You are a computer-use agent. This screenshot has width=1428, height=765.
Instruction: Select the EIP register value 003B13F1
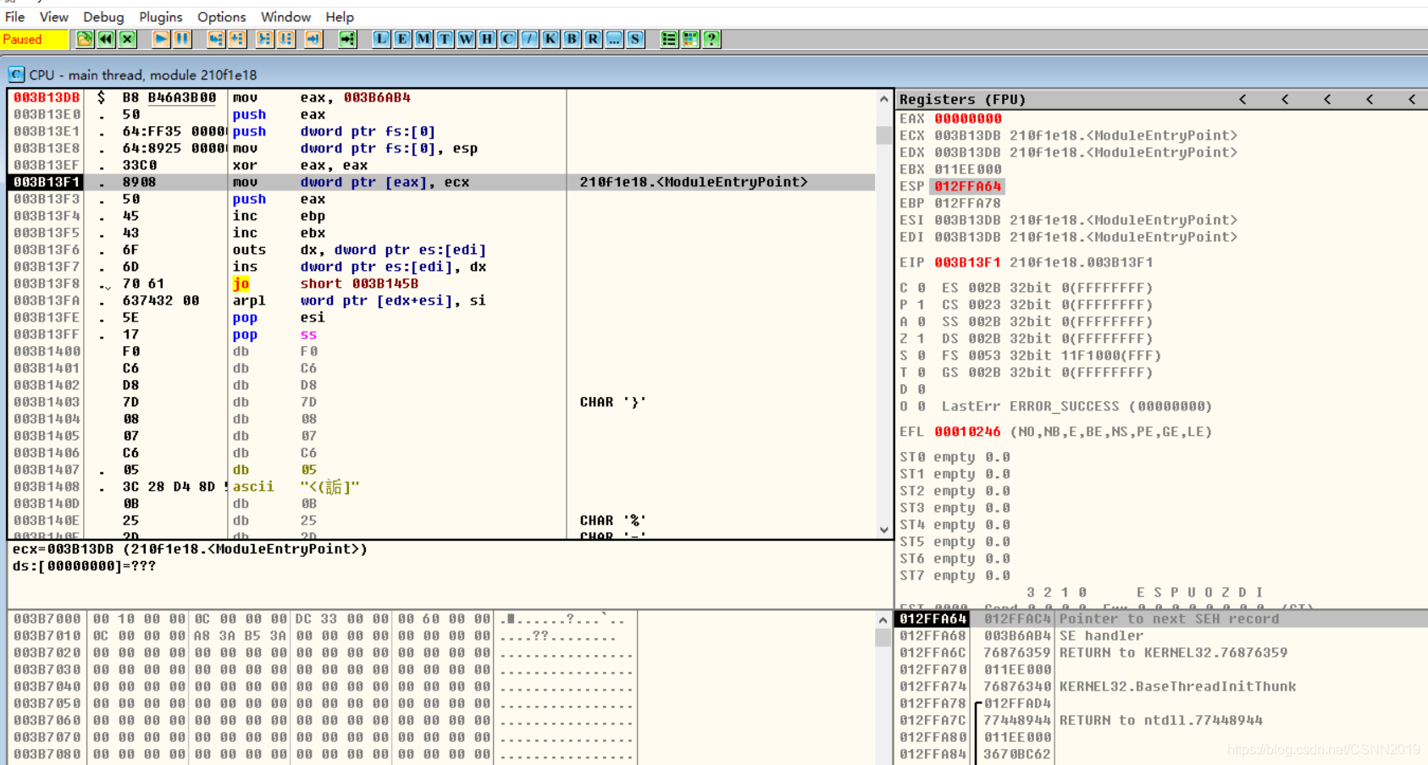pos(968,262)
